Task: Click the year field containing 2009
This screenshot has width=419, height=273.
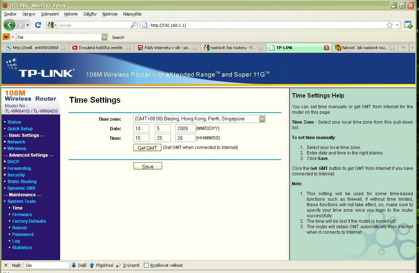Action: [x=185, y=128]
